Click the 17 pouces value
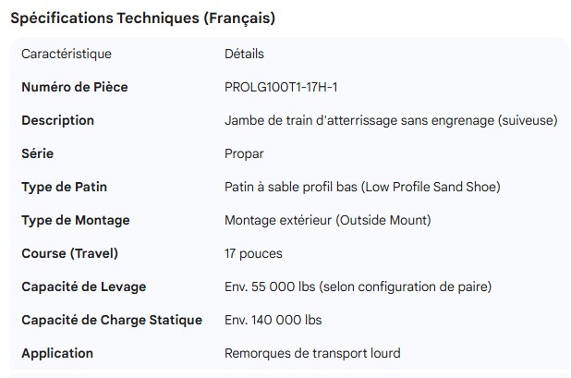Image resolution: width=571 pixels, height=378 pixels. (x=253, y=253)
